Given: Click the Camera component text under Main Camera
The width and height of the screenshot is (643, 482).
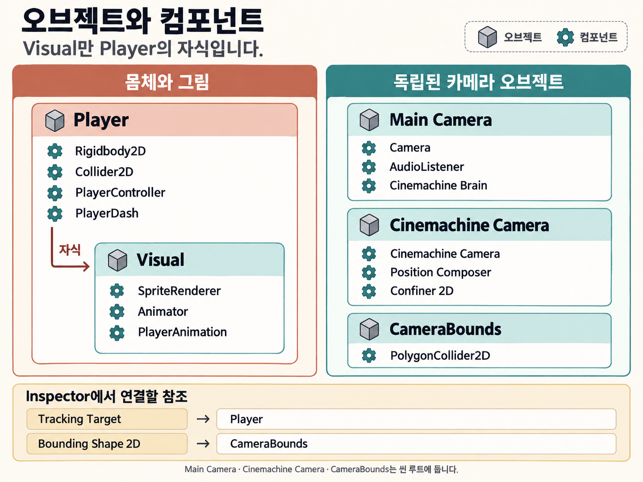Looking at the screenshot, I should point(410,148).
